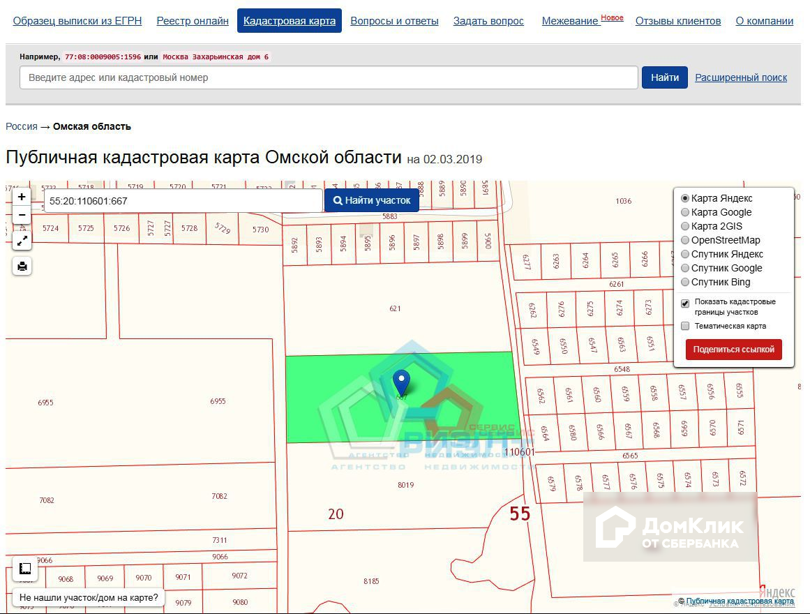810x614 pixels.
Task: Click Не нашли участок/дом на карте?
Action: [89, 597]
